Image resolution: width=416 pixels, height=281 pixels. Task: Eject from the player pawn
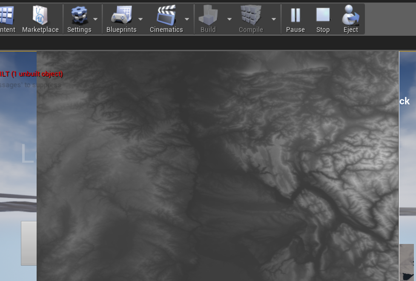click(350, 17)
